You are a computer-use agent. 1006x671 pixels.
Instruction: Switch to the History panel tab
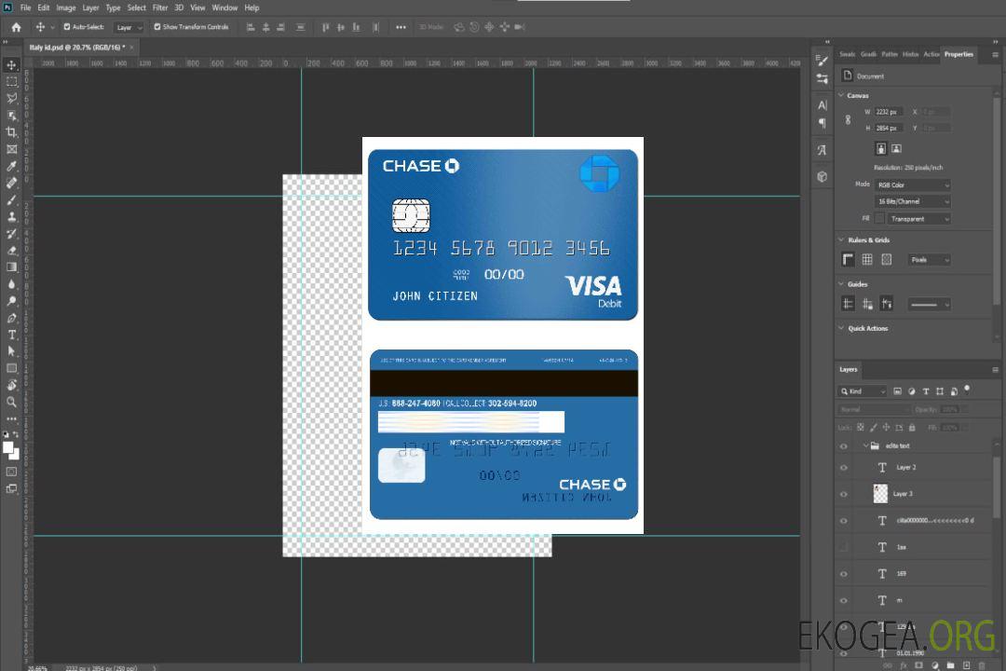(910, 55)
